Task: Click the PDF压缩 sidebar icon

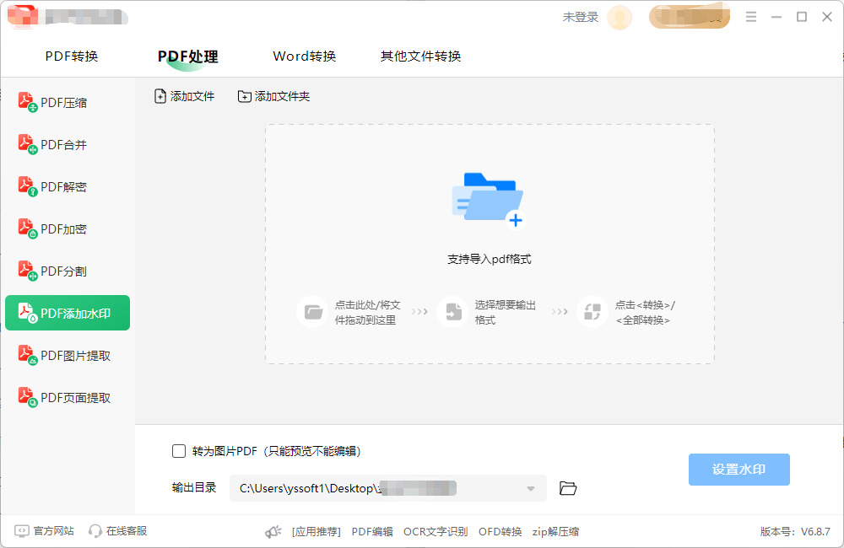Action: 28,102
